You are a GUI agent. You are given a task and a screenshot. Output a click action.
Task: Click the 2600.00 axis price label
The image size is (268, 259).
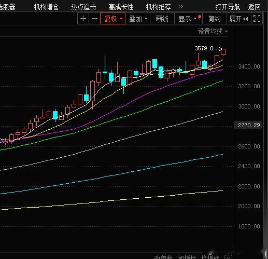[x=249, y=146]
